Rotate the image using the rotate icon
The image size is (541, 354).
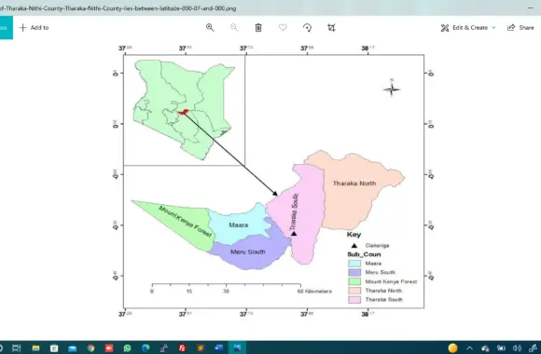pos(307,28)
